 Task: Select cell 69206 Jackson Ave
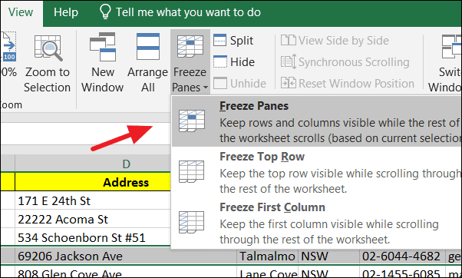pyautogui.click(x=126, y=256)
